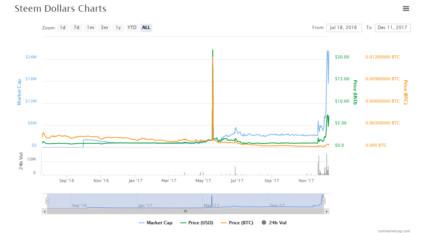Click the Jul '17 date axis label
The image size is (429, 233).
pyautogui.click(x=237, y=181)
